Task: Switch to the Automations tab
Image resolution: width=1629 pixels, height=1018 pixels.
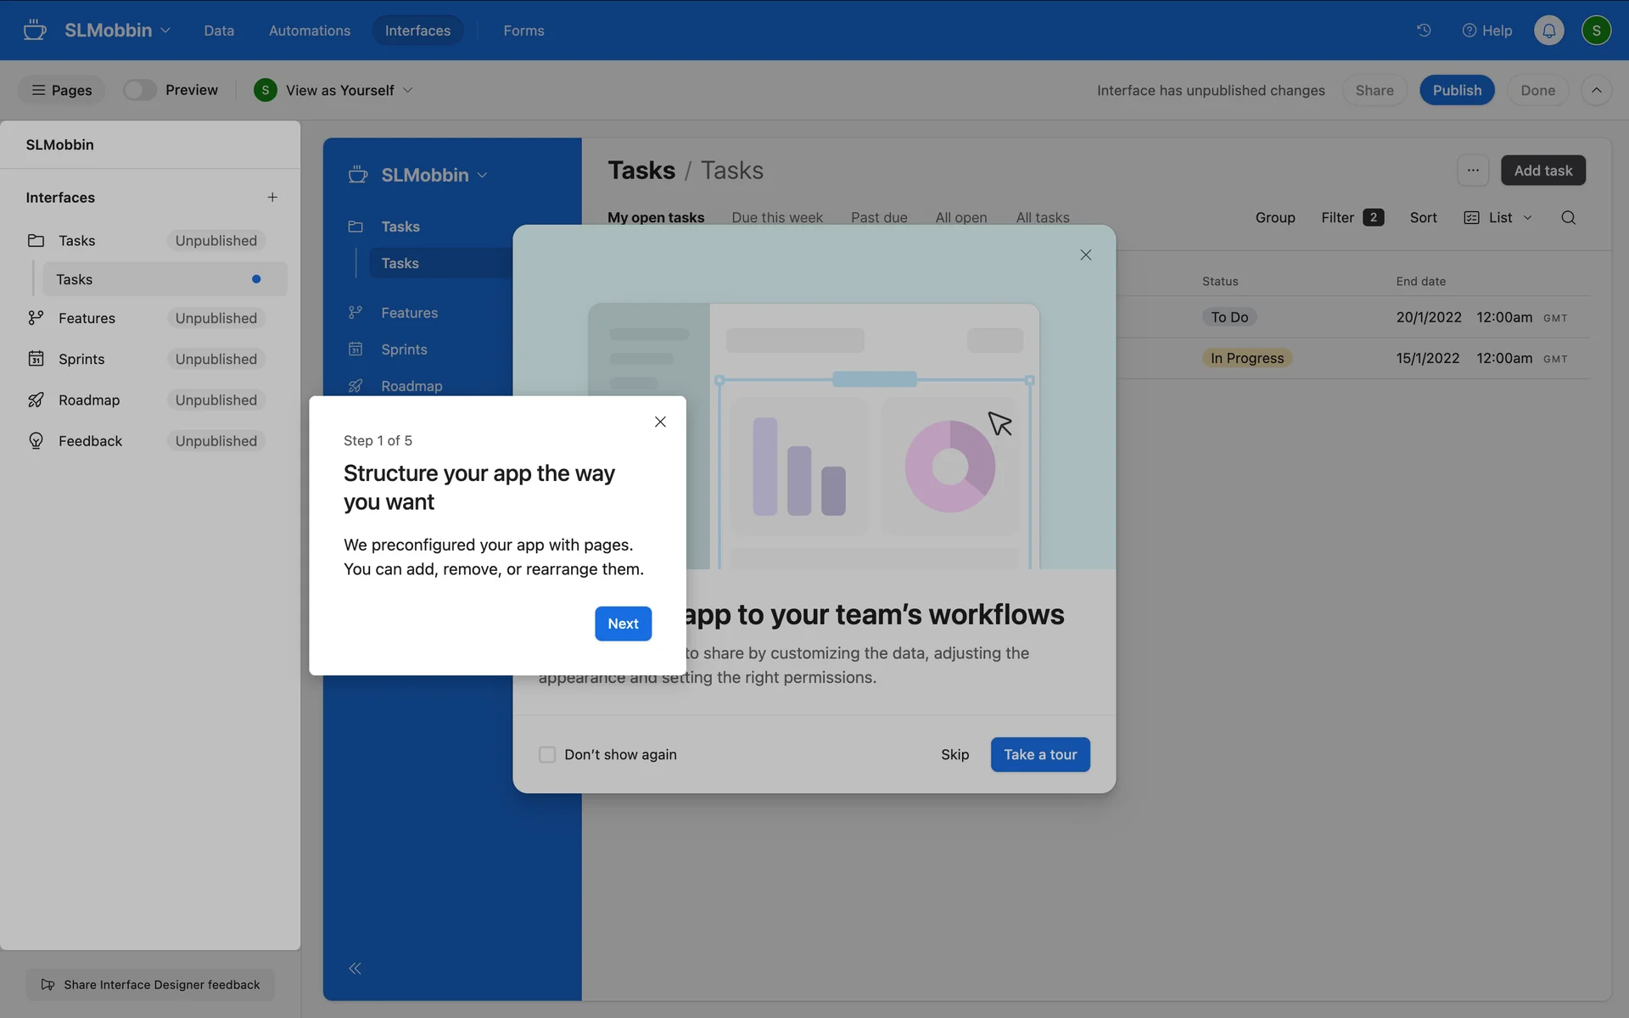Action: click(309, 31)
